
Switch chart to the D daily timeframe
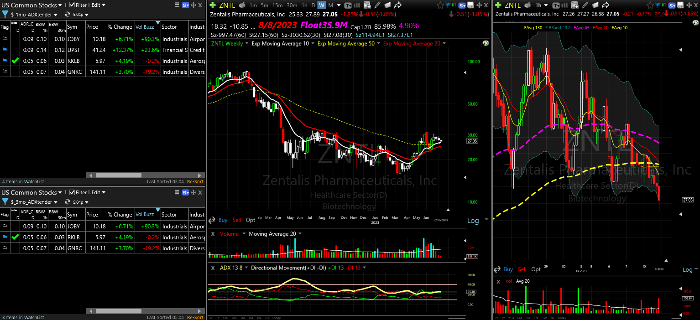point(313,5)
